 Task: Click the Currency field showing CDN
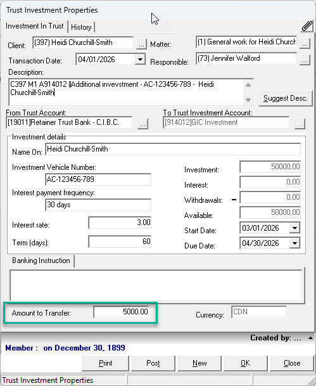(259, 312)
